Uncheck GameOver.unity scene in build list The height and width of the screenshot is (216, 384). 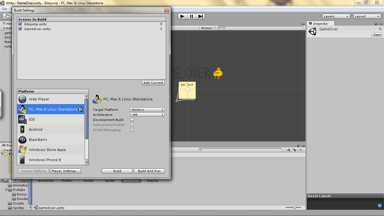[20, 29]
